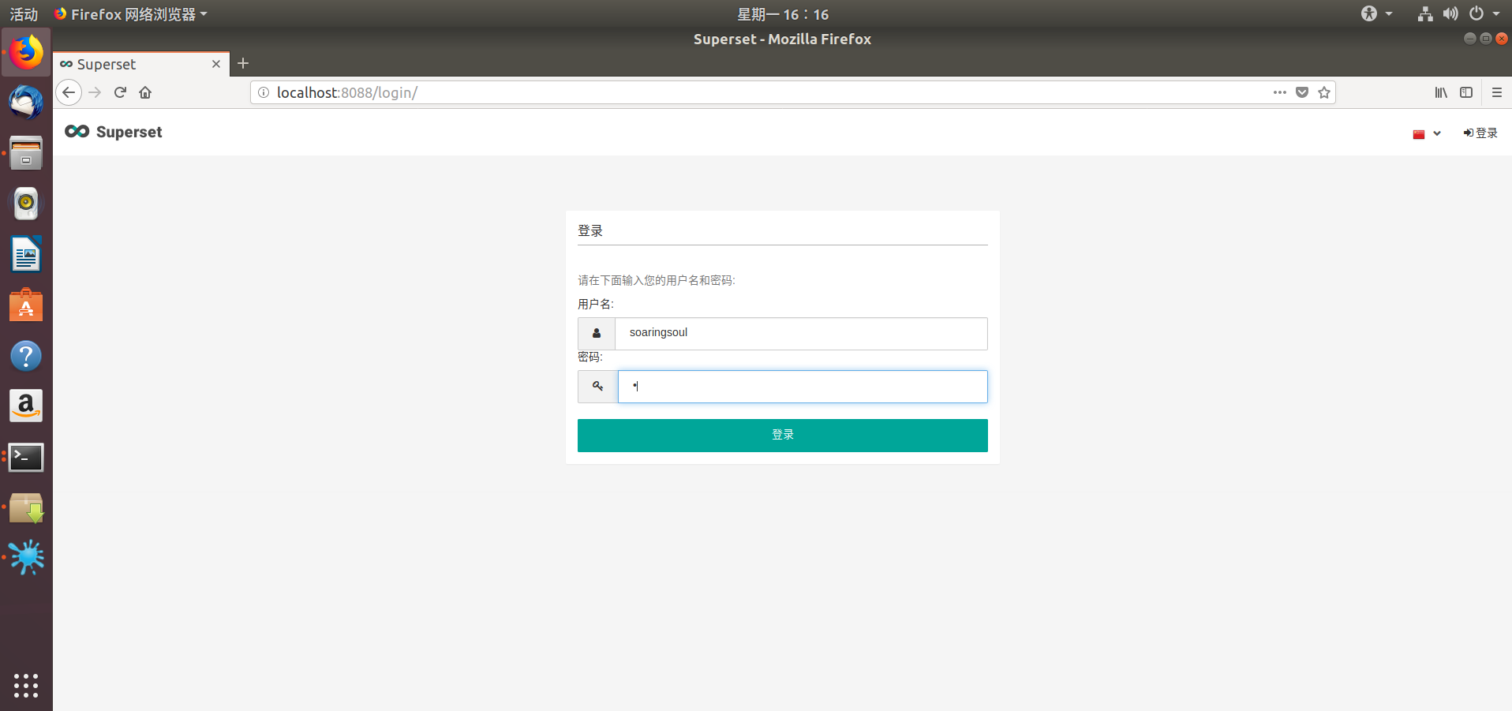Click the Amazon dock icon
Viewport: 1512px width, 711px height.
pos(26,406)
